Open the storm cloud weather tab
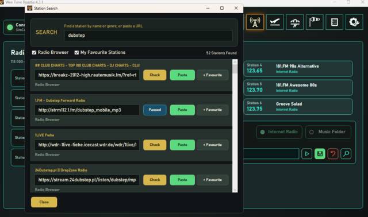368x217 pixels. click(295, 22)
